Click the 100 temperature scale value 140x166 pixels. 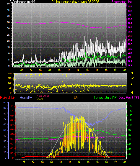click(130, 125)
